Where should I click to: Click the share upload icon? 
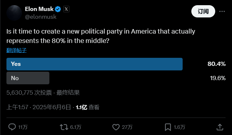pyautogui.click(x=220, y=127)
